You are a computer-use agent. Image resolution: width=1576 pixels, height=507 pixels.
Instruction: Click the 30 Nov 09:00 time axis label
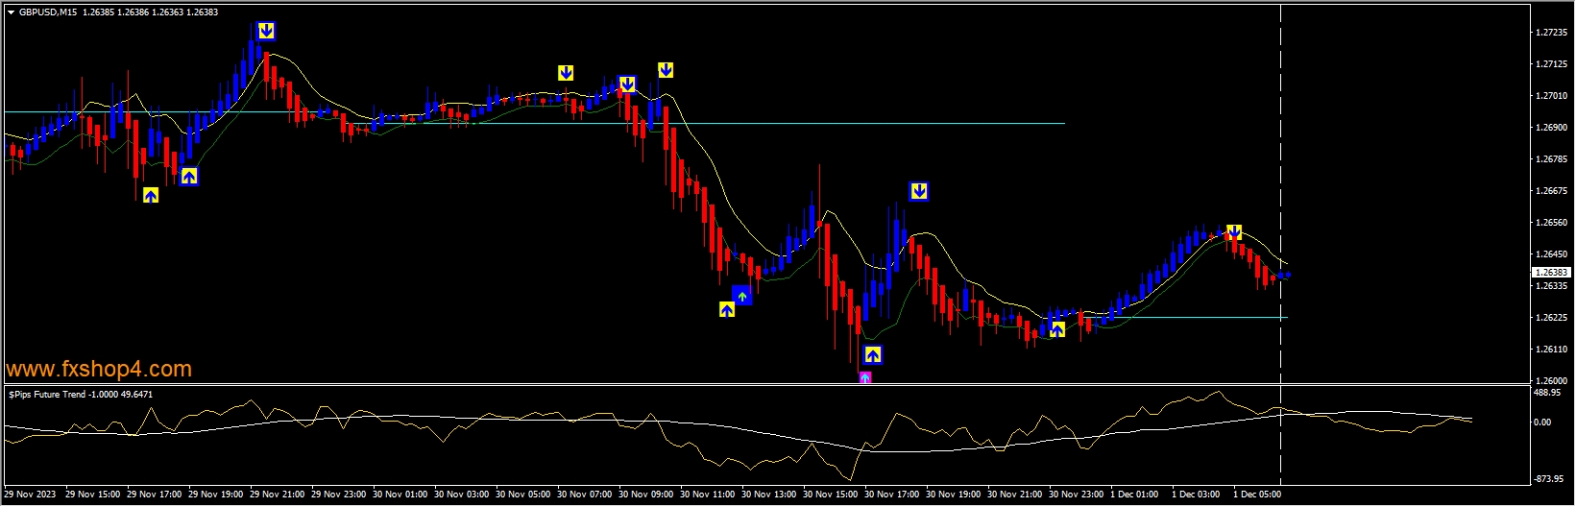click(x=646, y=495)
